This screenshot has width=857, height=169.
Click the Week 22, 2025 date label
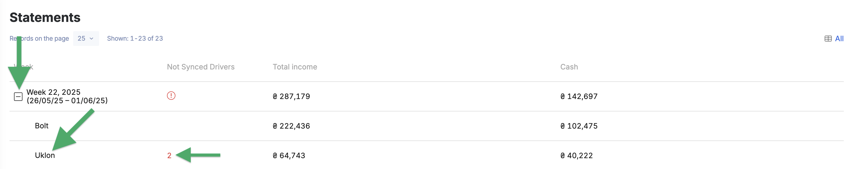tap(67, 96)
